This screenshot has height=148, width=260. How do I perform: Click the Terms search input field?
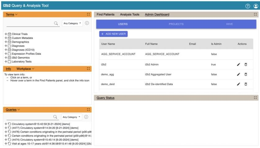29,23
